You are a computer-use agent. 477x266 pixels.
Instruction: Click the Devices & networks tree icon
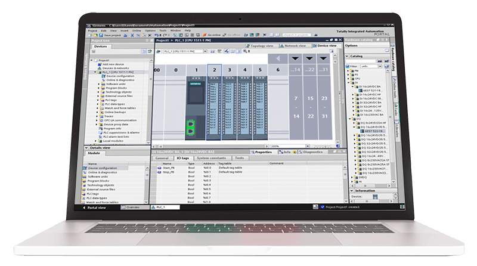(x=100, y=69)
